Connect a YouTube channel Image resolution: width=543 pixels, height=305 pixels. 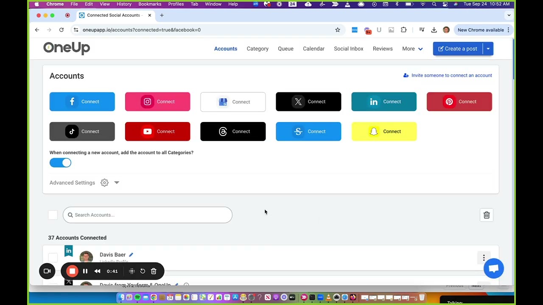pos(157,131)
